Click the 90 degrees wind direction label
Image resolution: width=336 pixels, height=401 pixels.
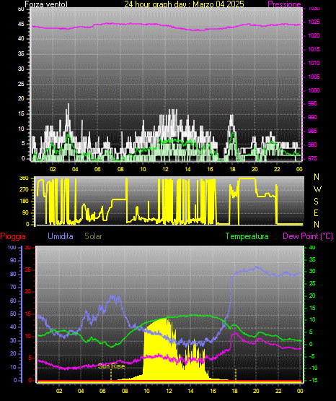tap(26, 212)
